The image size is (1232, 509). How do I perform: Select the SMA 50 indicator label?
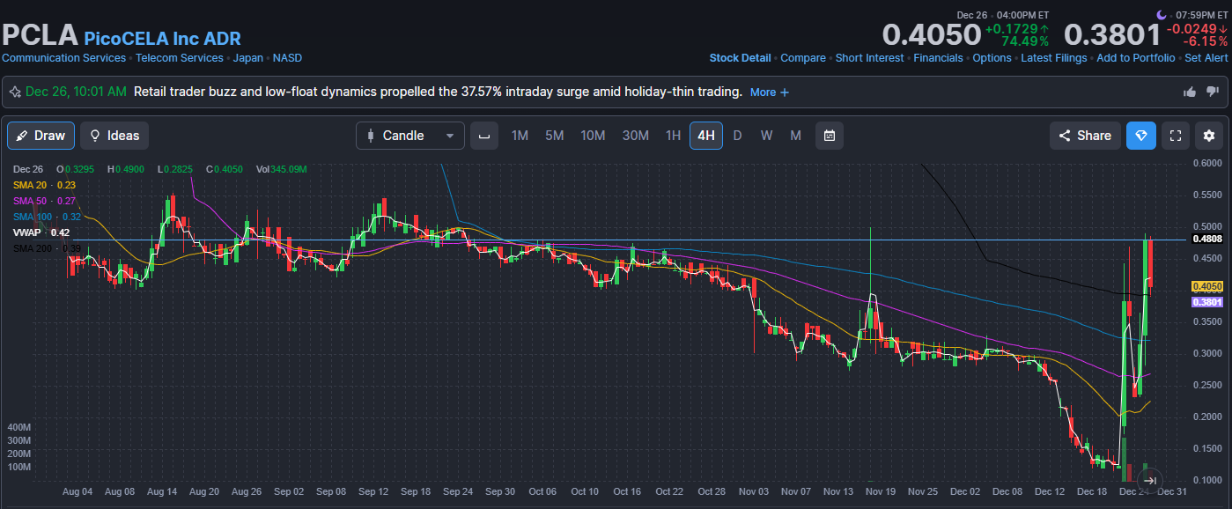(44, 201)
